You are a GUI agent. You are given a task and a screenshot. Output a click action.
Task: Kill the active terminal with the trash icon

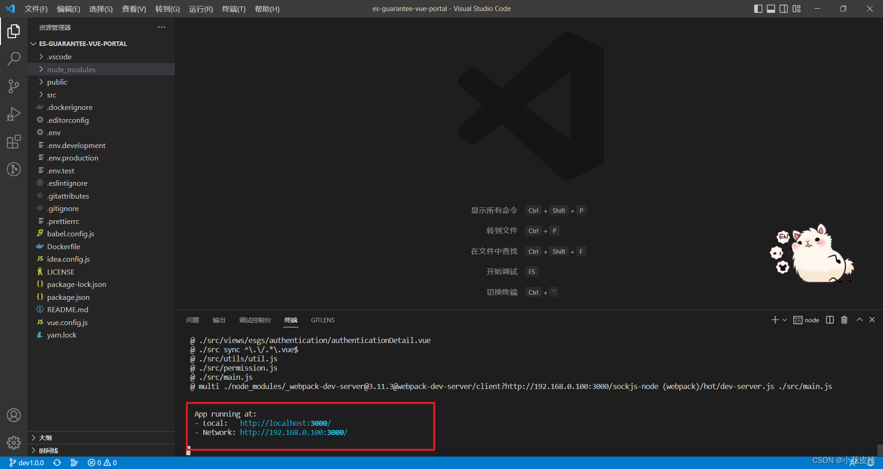click(844, 320)
